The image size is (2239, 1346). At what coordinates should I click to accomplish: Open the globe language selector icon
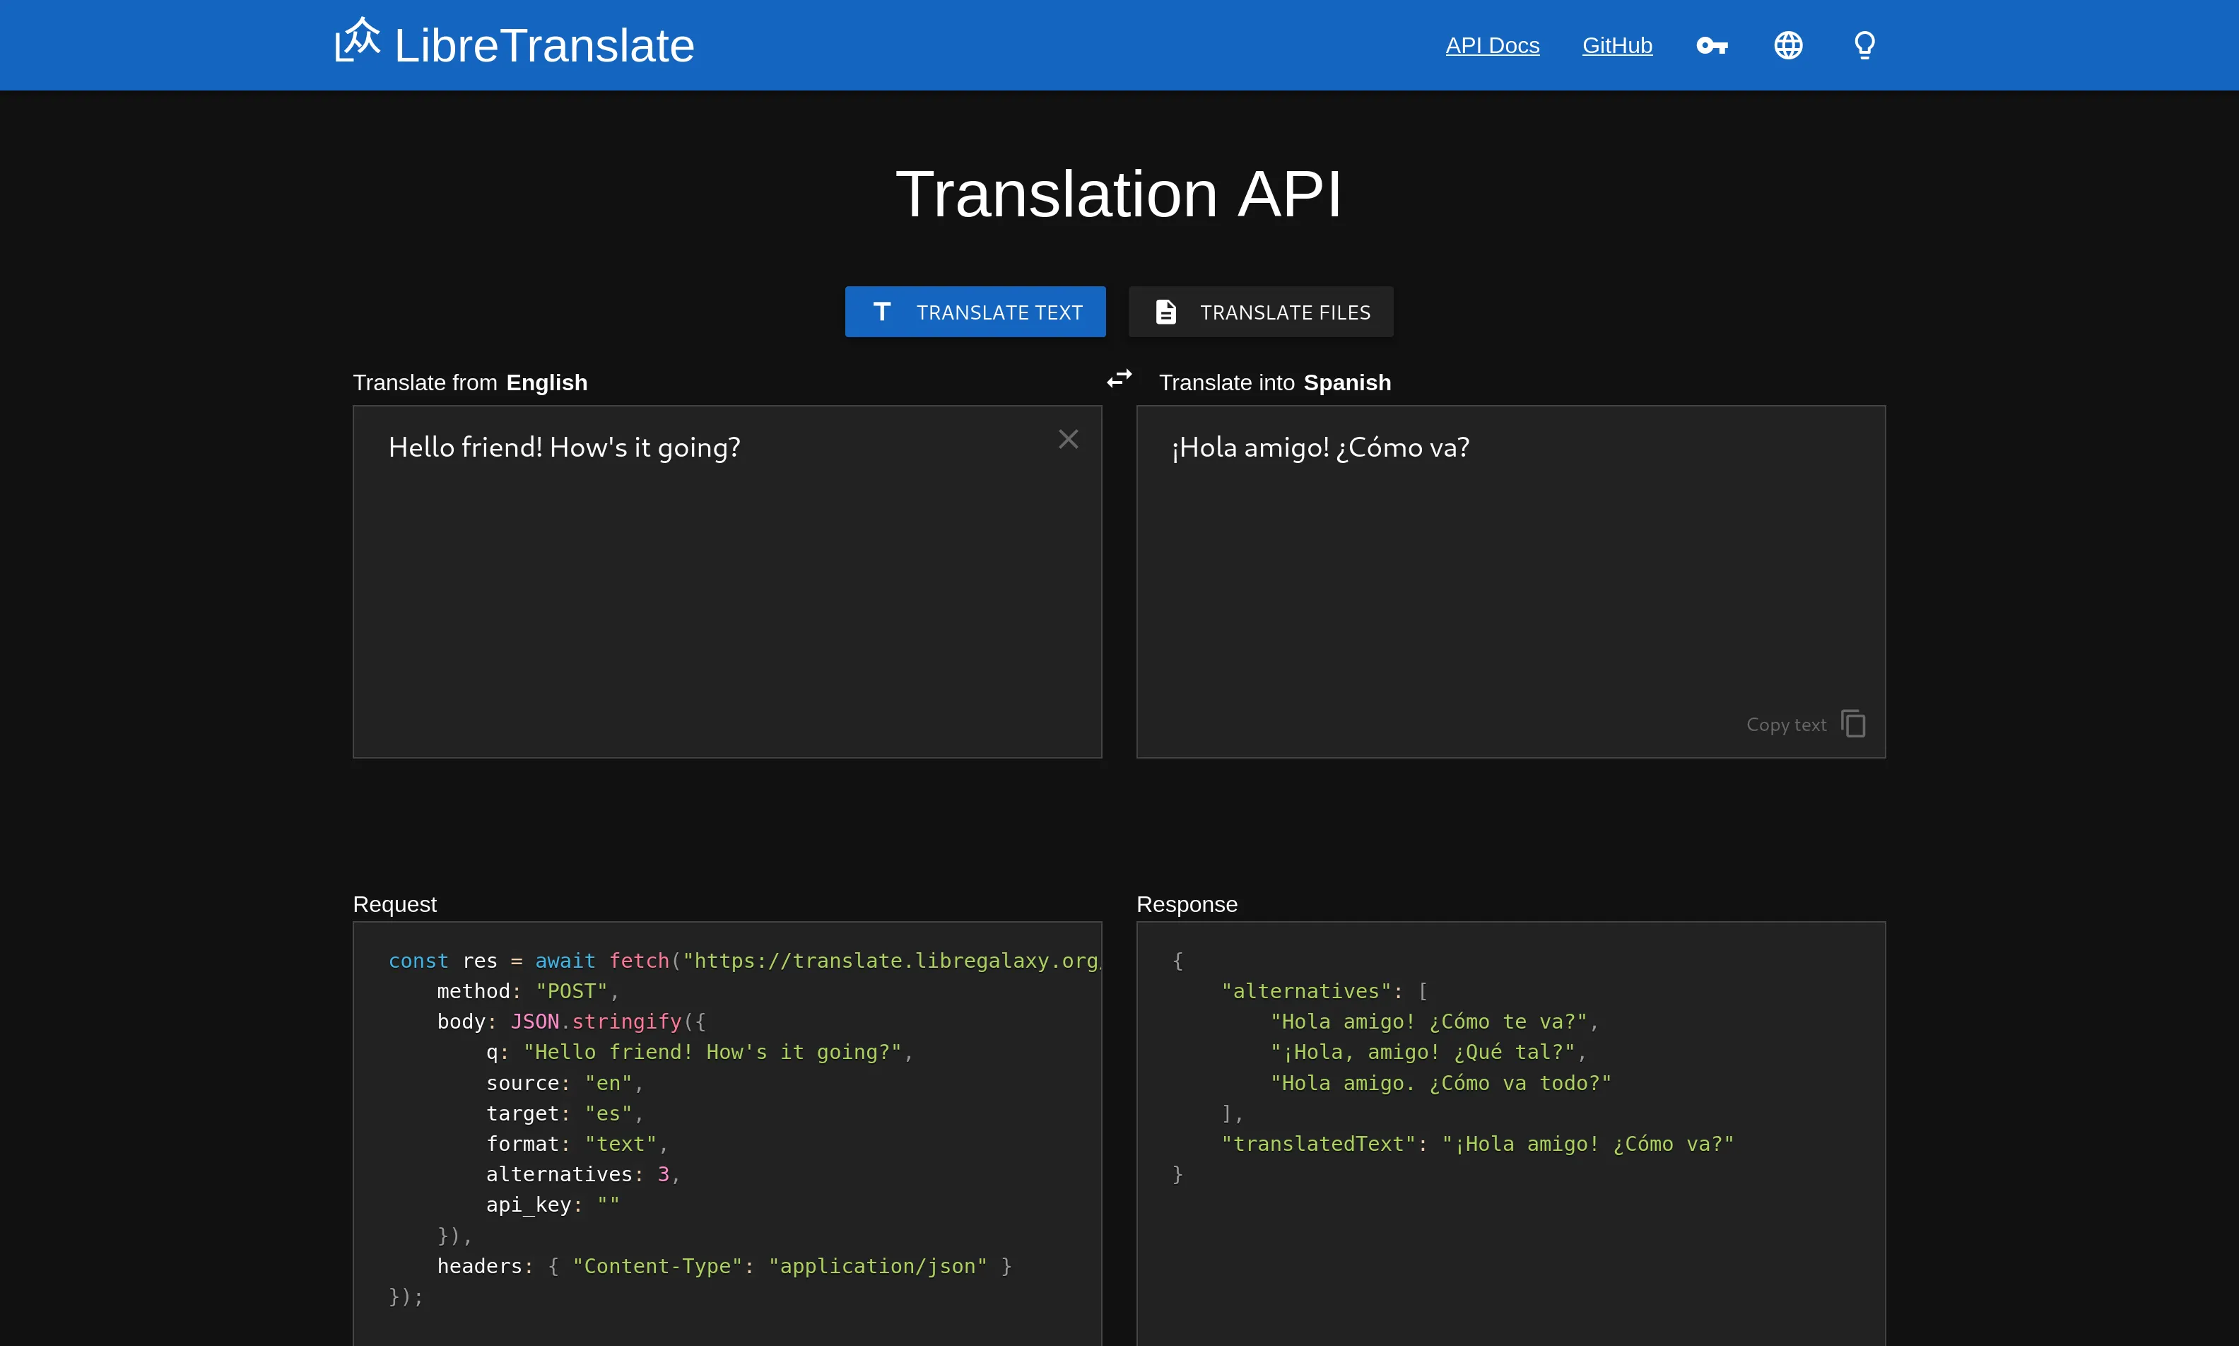tap(1787, 45)
